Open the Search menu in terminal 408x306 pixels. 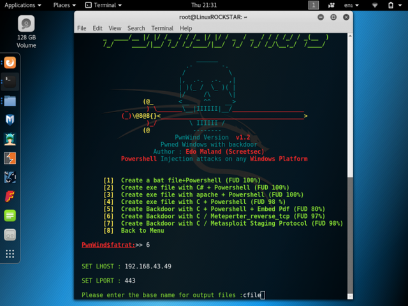point(136,28)
